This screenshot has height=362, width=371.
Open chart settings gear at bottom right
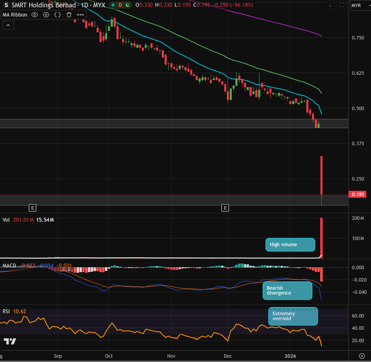pyautogui.click(x=362, y=356)
